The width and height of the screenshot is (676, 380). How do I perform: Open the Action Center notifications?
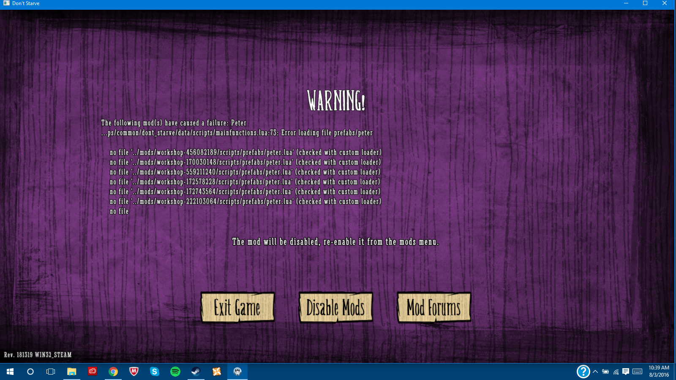626,372
